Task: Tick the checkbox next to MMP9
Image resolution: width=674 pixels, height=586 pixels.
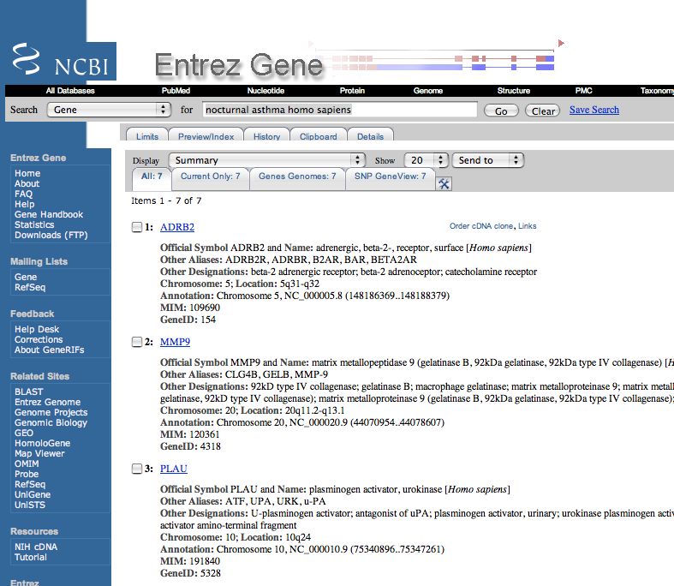Action: [137, 342]
